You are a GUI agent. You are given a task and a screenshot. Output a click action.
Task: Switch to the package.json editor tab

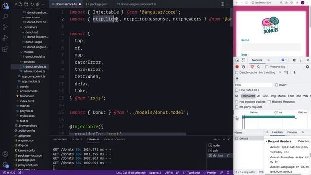[99, 4]
